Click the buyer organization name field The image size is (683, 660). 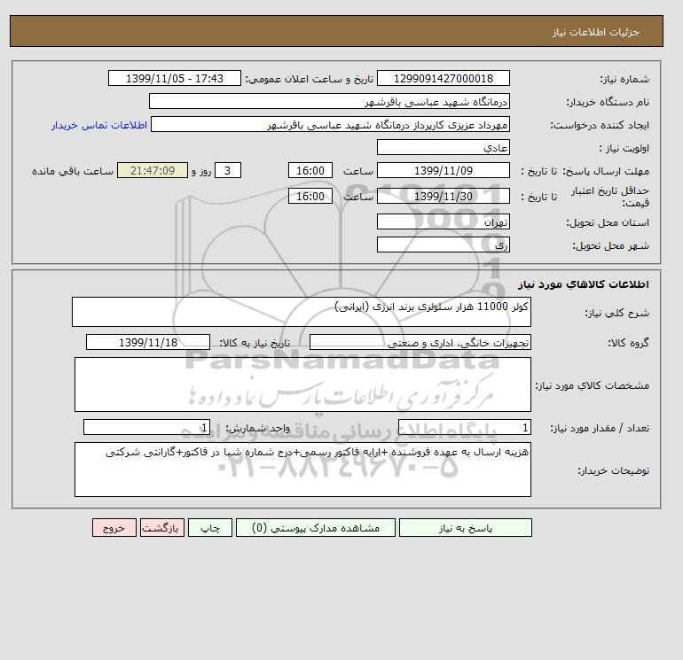pos(329,101)
